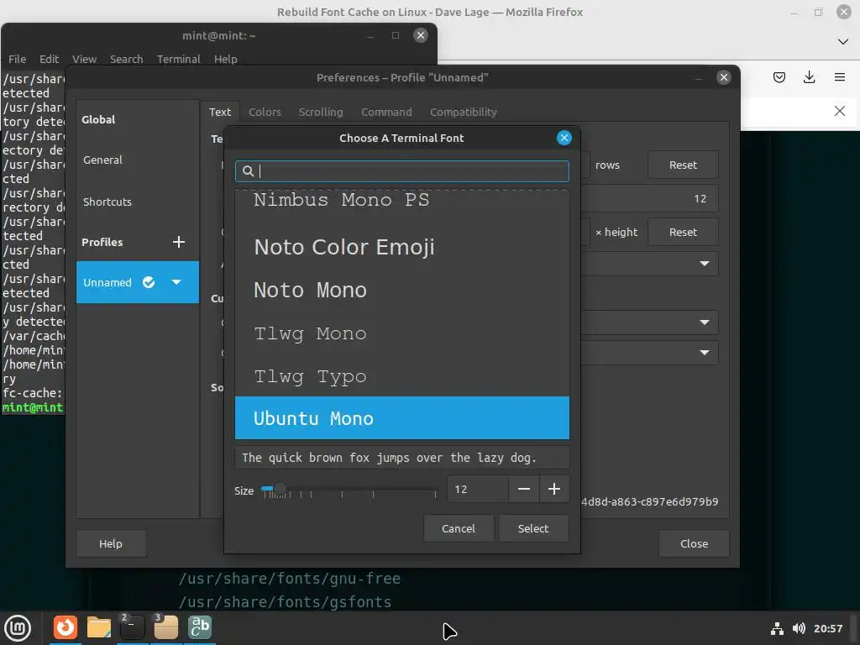Close the Choose A Terminal Font dialog
Viewport: 860px width, 645px height.
click(564, 138)
